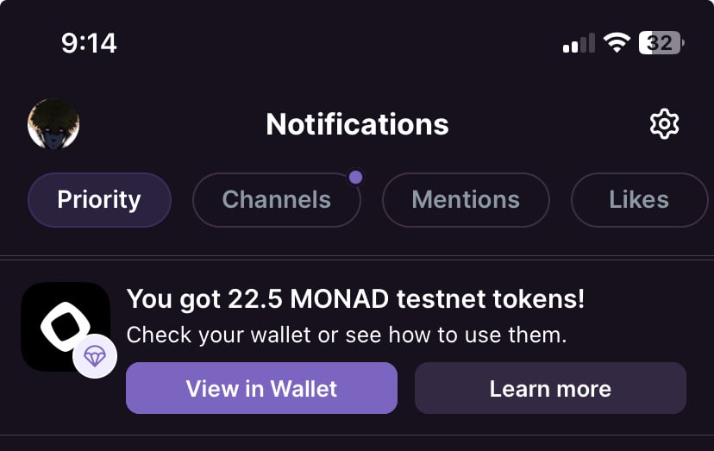
Task: Open the MONAD testnet tokens notification title
Action: pyautogui.click(x=355, y=299)
